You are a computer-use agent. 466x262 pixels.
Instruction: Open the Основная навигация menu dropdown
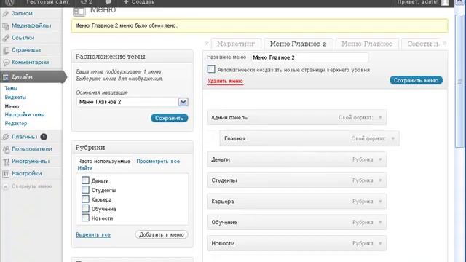tap(183, 102)
